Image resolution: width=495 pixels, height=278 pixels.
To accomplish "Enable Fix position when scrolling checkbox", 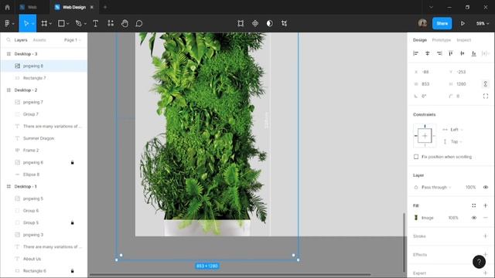I will 416,157.
